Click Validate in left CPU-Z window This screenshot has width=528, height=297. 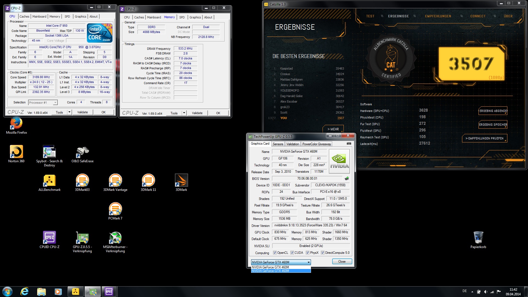tap(82, 112)
